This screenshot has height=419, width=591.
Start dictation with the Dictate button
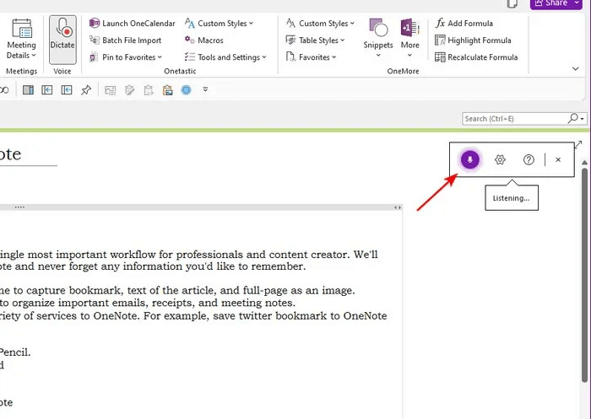pyautogui.click(x=62, y=40)
